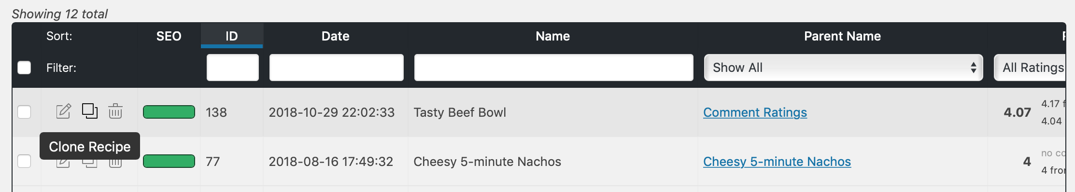Viewport: 1075px width, 192px height.
Task: Sort recipes by SEO column
Action: coord(169,36)
